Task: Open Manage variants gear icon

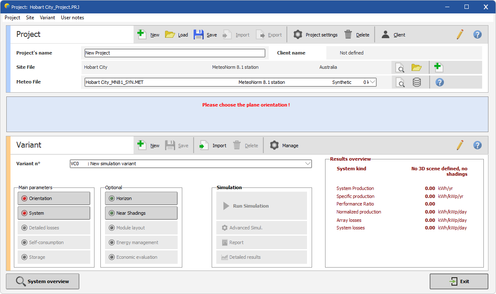Action: pos(274,145)
